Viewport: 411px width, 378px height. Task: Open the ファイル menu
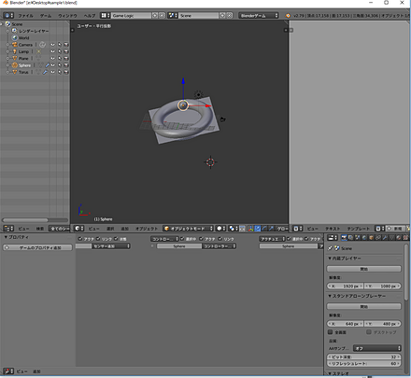25,16
